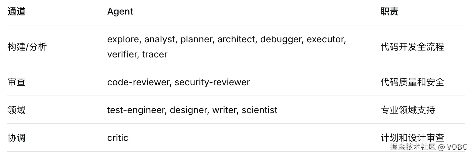This screenshot has height=156, width=472.
Task: Open the 掘金技术社区 @ VOBC watermark
Action: pyautogui.click(x=428, y=147)
